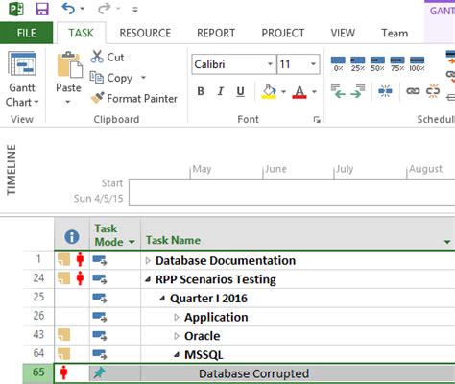Open font color options arrow
The image size is (455, 384).
(x=314, y=92)
